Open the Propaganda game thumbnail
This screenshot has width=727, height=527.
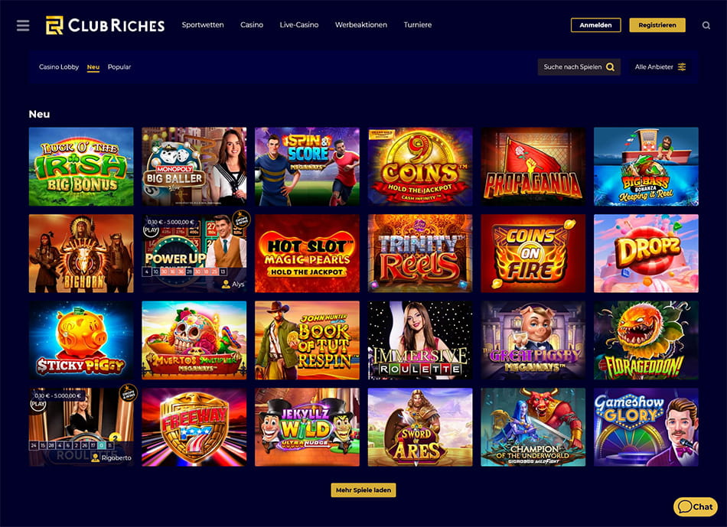533,167
